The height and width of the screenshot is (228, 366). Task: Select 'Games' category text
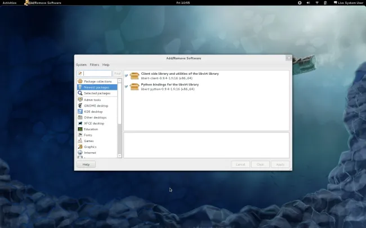[x=89, y=141]
